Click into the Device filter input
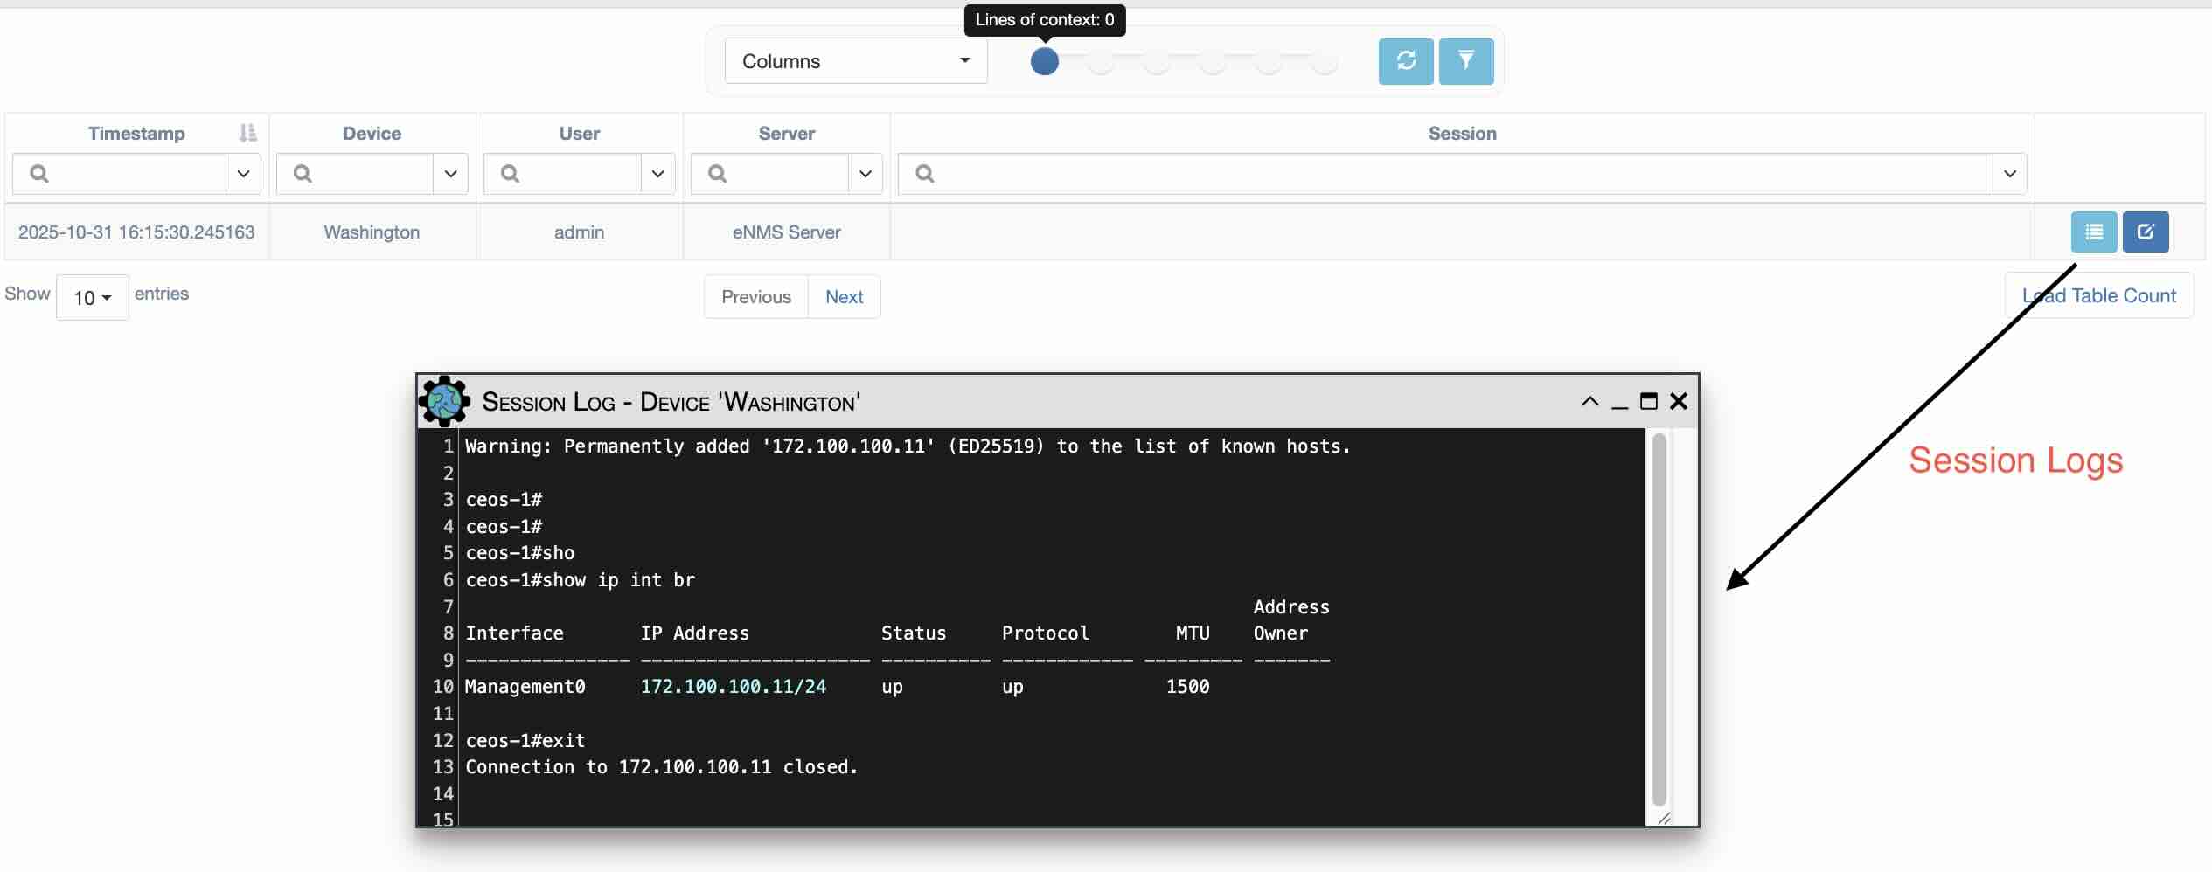Viewport: 2212px width, 872px height. point(356,174)
